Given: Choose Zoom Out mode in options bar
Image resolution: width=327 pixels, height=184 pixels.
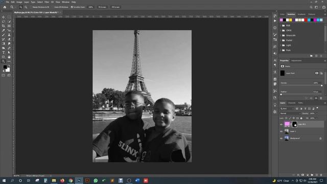Looking at the screenshot, I should point(26,7).
